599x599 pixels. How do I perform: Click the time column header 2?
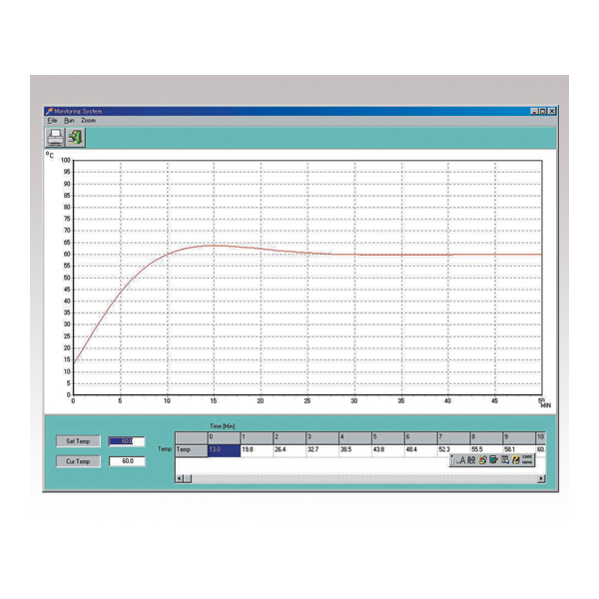[x=290, y=438]
